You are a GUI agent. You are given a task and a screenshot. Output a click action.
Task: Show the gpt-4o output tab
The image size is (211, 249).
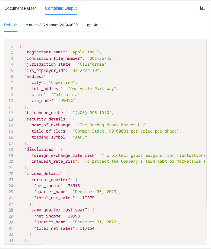pos(93,25)
